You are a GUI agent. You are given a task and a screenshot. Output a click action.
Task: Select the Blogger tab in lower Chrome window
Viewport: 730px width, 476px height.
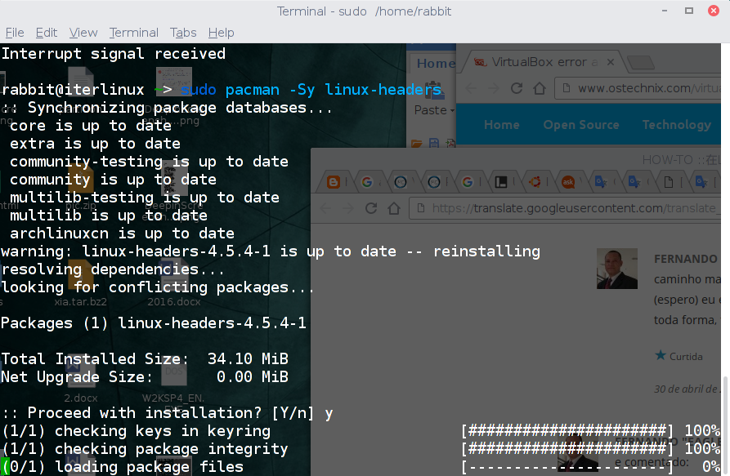[334, 182]
